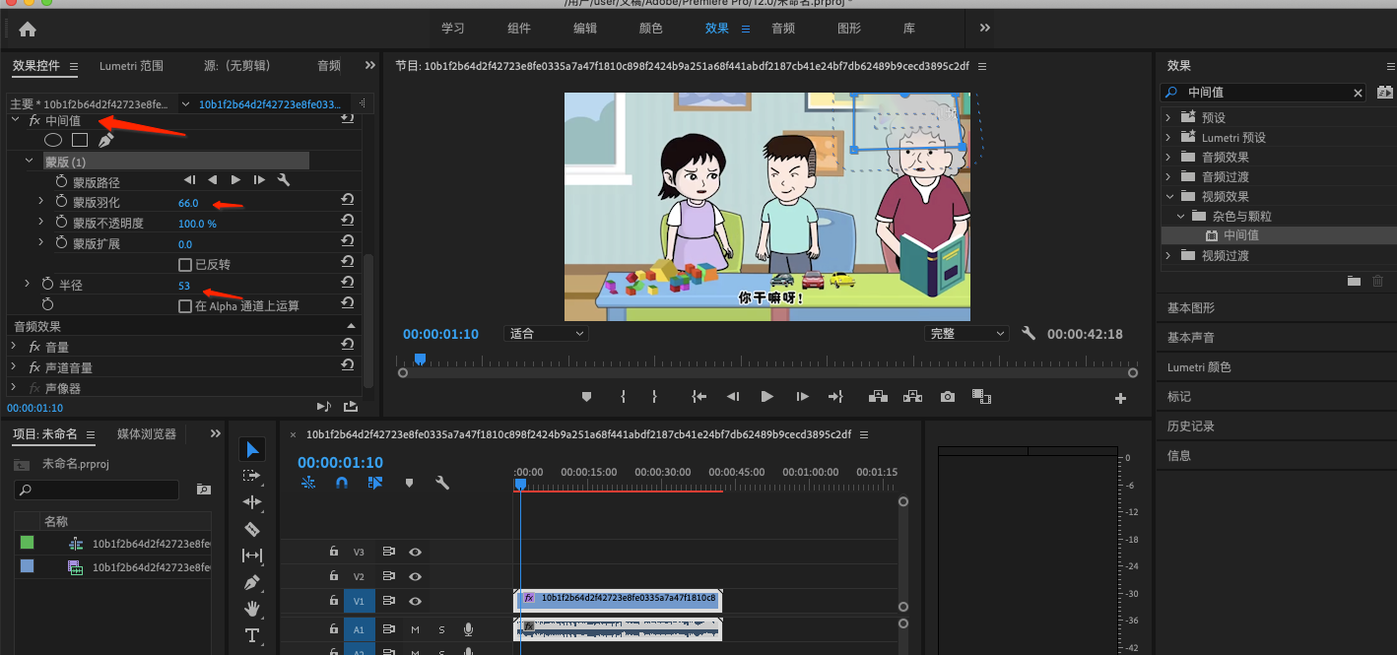The image size is (1397, 655).
Task: Open the 媒体浏览器 tab
Action: coord(147,434)
